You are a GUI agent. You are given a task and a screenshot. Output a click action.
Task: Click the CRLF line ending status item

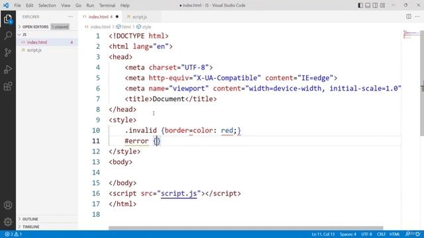(x=381, y=234)
